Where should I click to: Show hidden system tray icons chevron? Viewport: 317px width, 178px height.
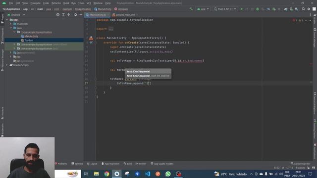coord(251,174)
